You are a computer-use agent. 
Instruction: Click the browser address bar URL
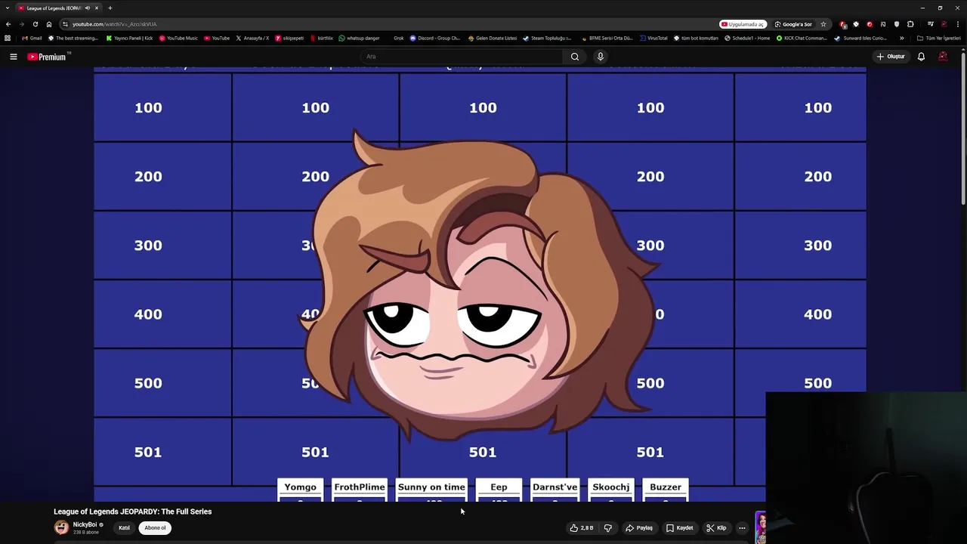pyautogui.click(x=115, y=24)
